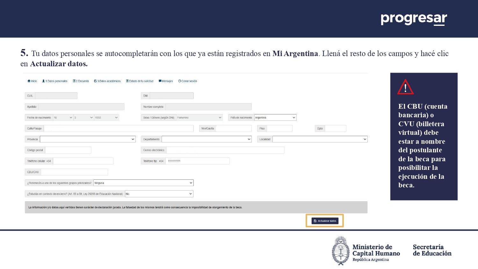
Task: Open the Provincia dropdown
Action: click(88, 139)
